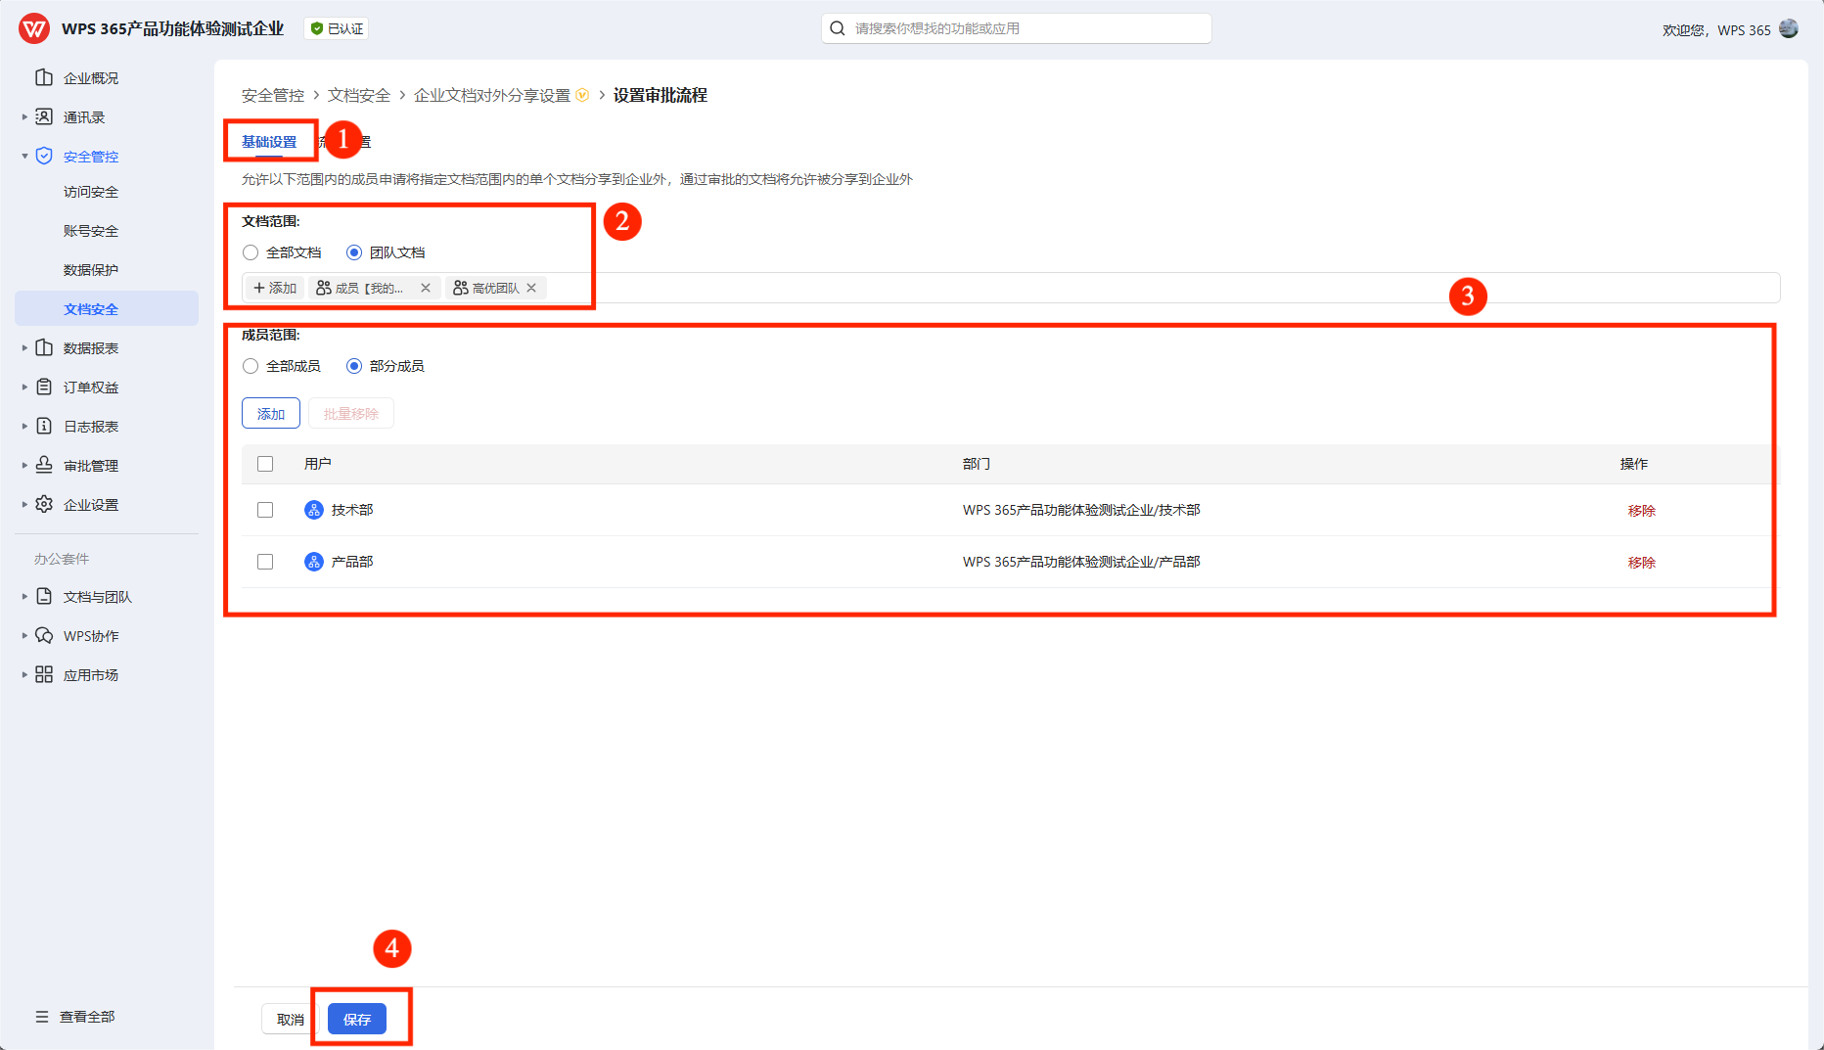Expand the 通讯录 tree arrow

(x=24, y=116)
